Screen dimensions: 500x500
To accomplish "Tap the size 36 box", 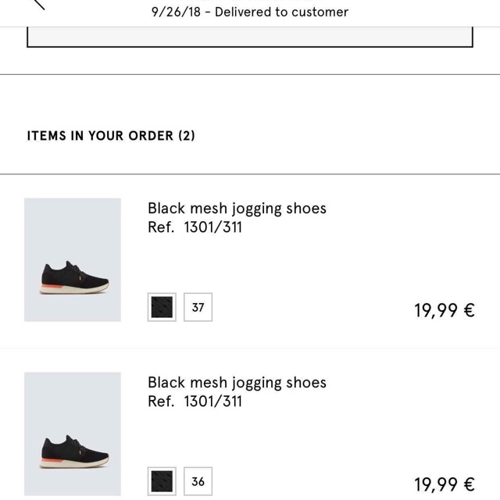I will coord(198,481).
